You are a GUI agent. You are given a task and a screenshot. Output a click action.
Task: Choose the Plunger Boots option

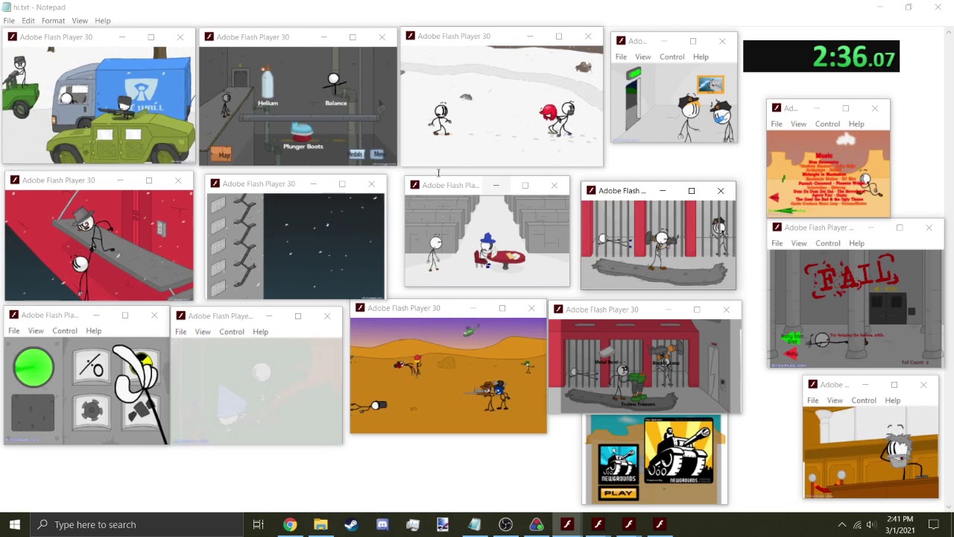tap(303, 136)
